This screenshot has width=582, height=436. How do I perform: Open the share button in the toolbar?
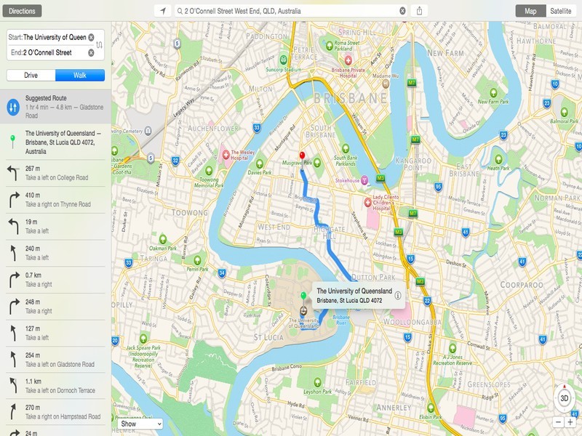pyautogui.click(x=419, y=11)
